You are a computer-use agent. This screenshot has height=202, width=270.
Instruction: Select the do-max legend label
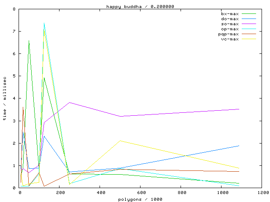229,19
